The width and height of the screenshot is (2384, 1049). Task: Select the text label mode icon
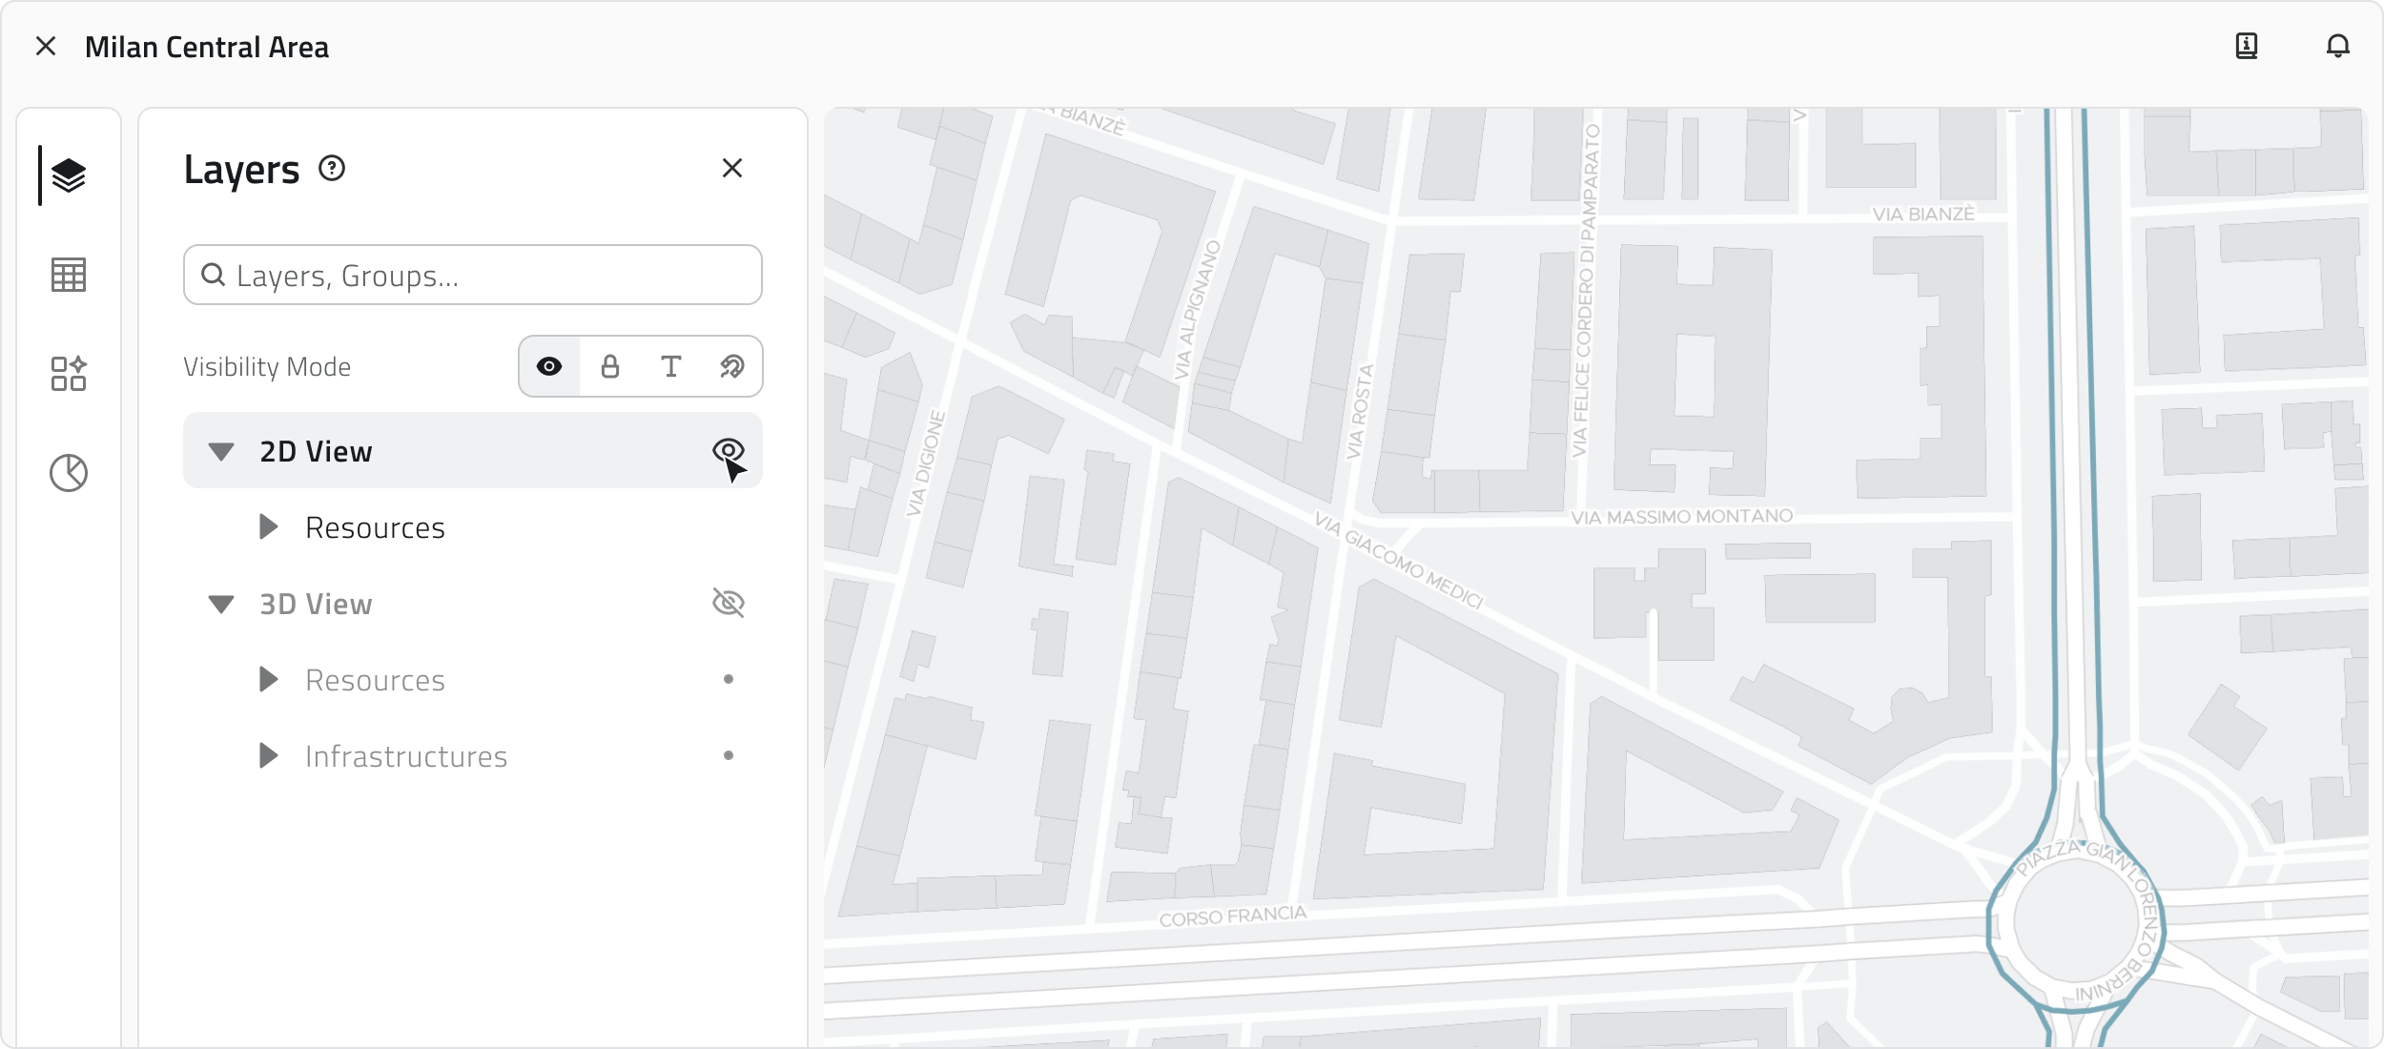point(671,366)
